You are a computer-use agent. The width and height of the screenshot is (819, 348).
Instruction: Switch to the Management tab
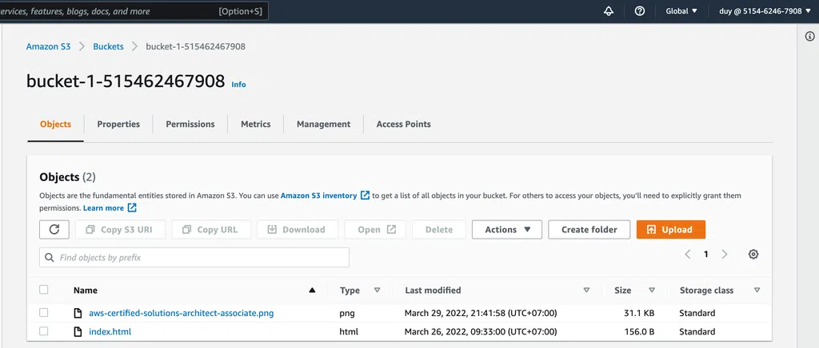(x=323, y=124)
